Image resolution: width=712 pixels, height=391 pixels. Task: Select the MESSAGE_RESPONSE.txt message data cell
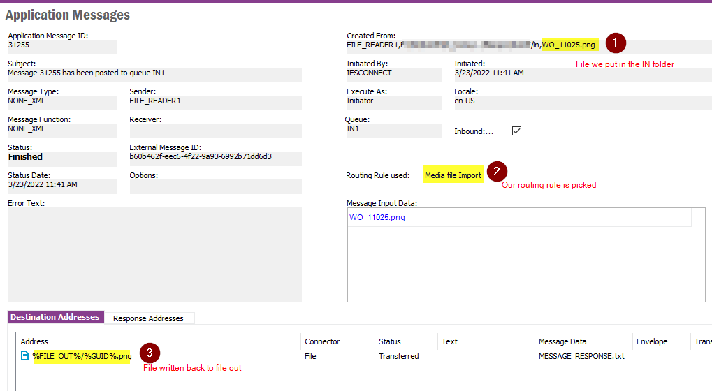(x=581, y=356)
